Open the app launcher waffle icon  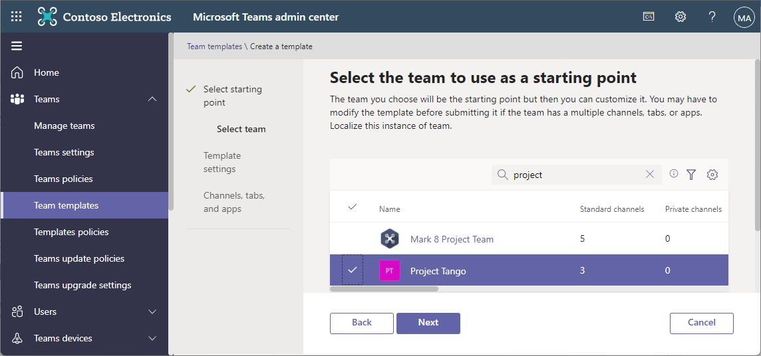click(17, 17)
